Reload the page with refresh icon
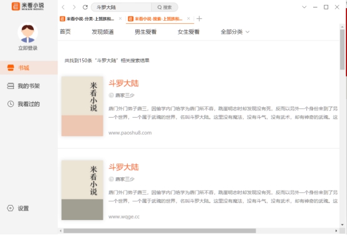Screen dimensions: 347x235 tap(85, 8)
